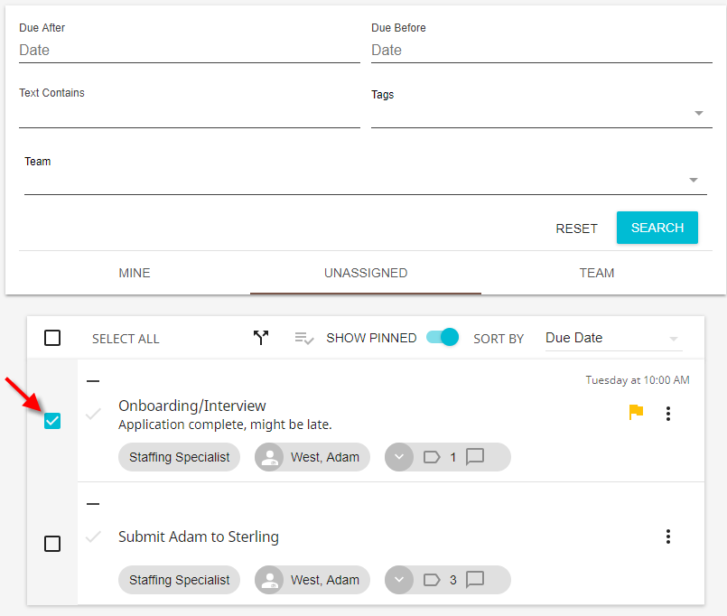
Task: Open the three-dot menu for Submit Adam to Sterling
Action: (x=668, y=537)
